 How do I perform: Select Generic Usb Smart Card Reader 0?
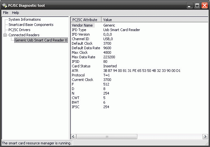41,40
